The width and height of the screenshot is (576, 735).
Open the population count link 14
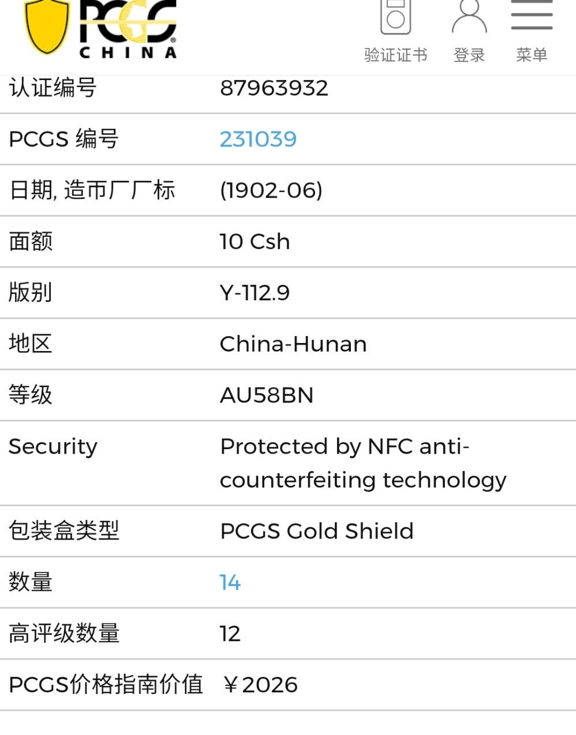click(x=230, y=582)
